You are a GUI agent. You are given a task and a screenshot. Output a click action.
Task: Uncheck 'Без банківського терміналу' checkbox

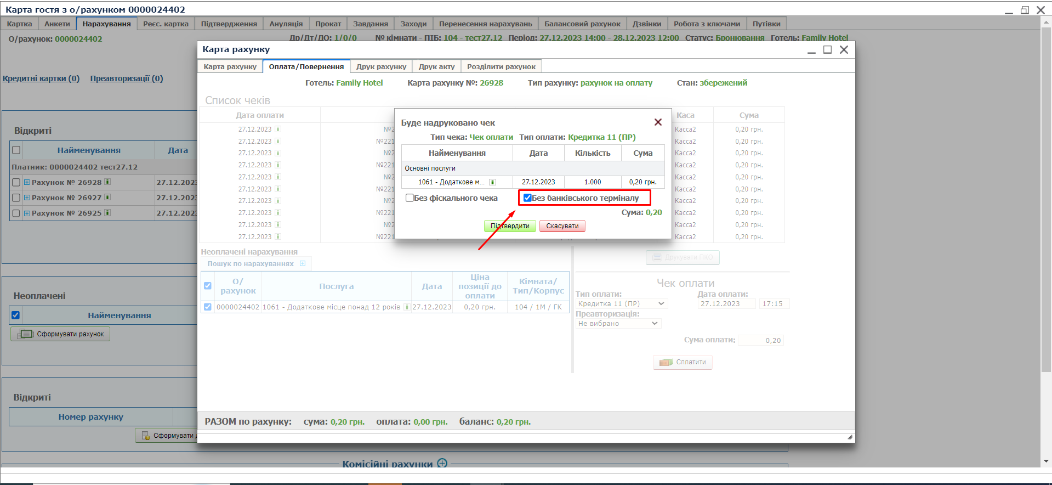pos(527,198)
